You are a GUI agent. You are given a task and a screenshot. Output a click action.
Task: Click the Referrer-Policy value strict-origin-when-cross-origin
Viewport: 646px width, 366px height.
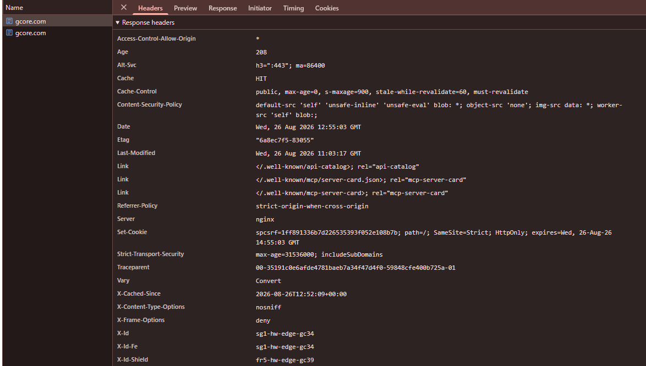[312, 206]
